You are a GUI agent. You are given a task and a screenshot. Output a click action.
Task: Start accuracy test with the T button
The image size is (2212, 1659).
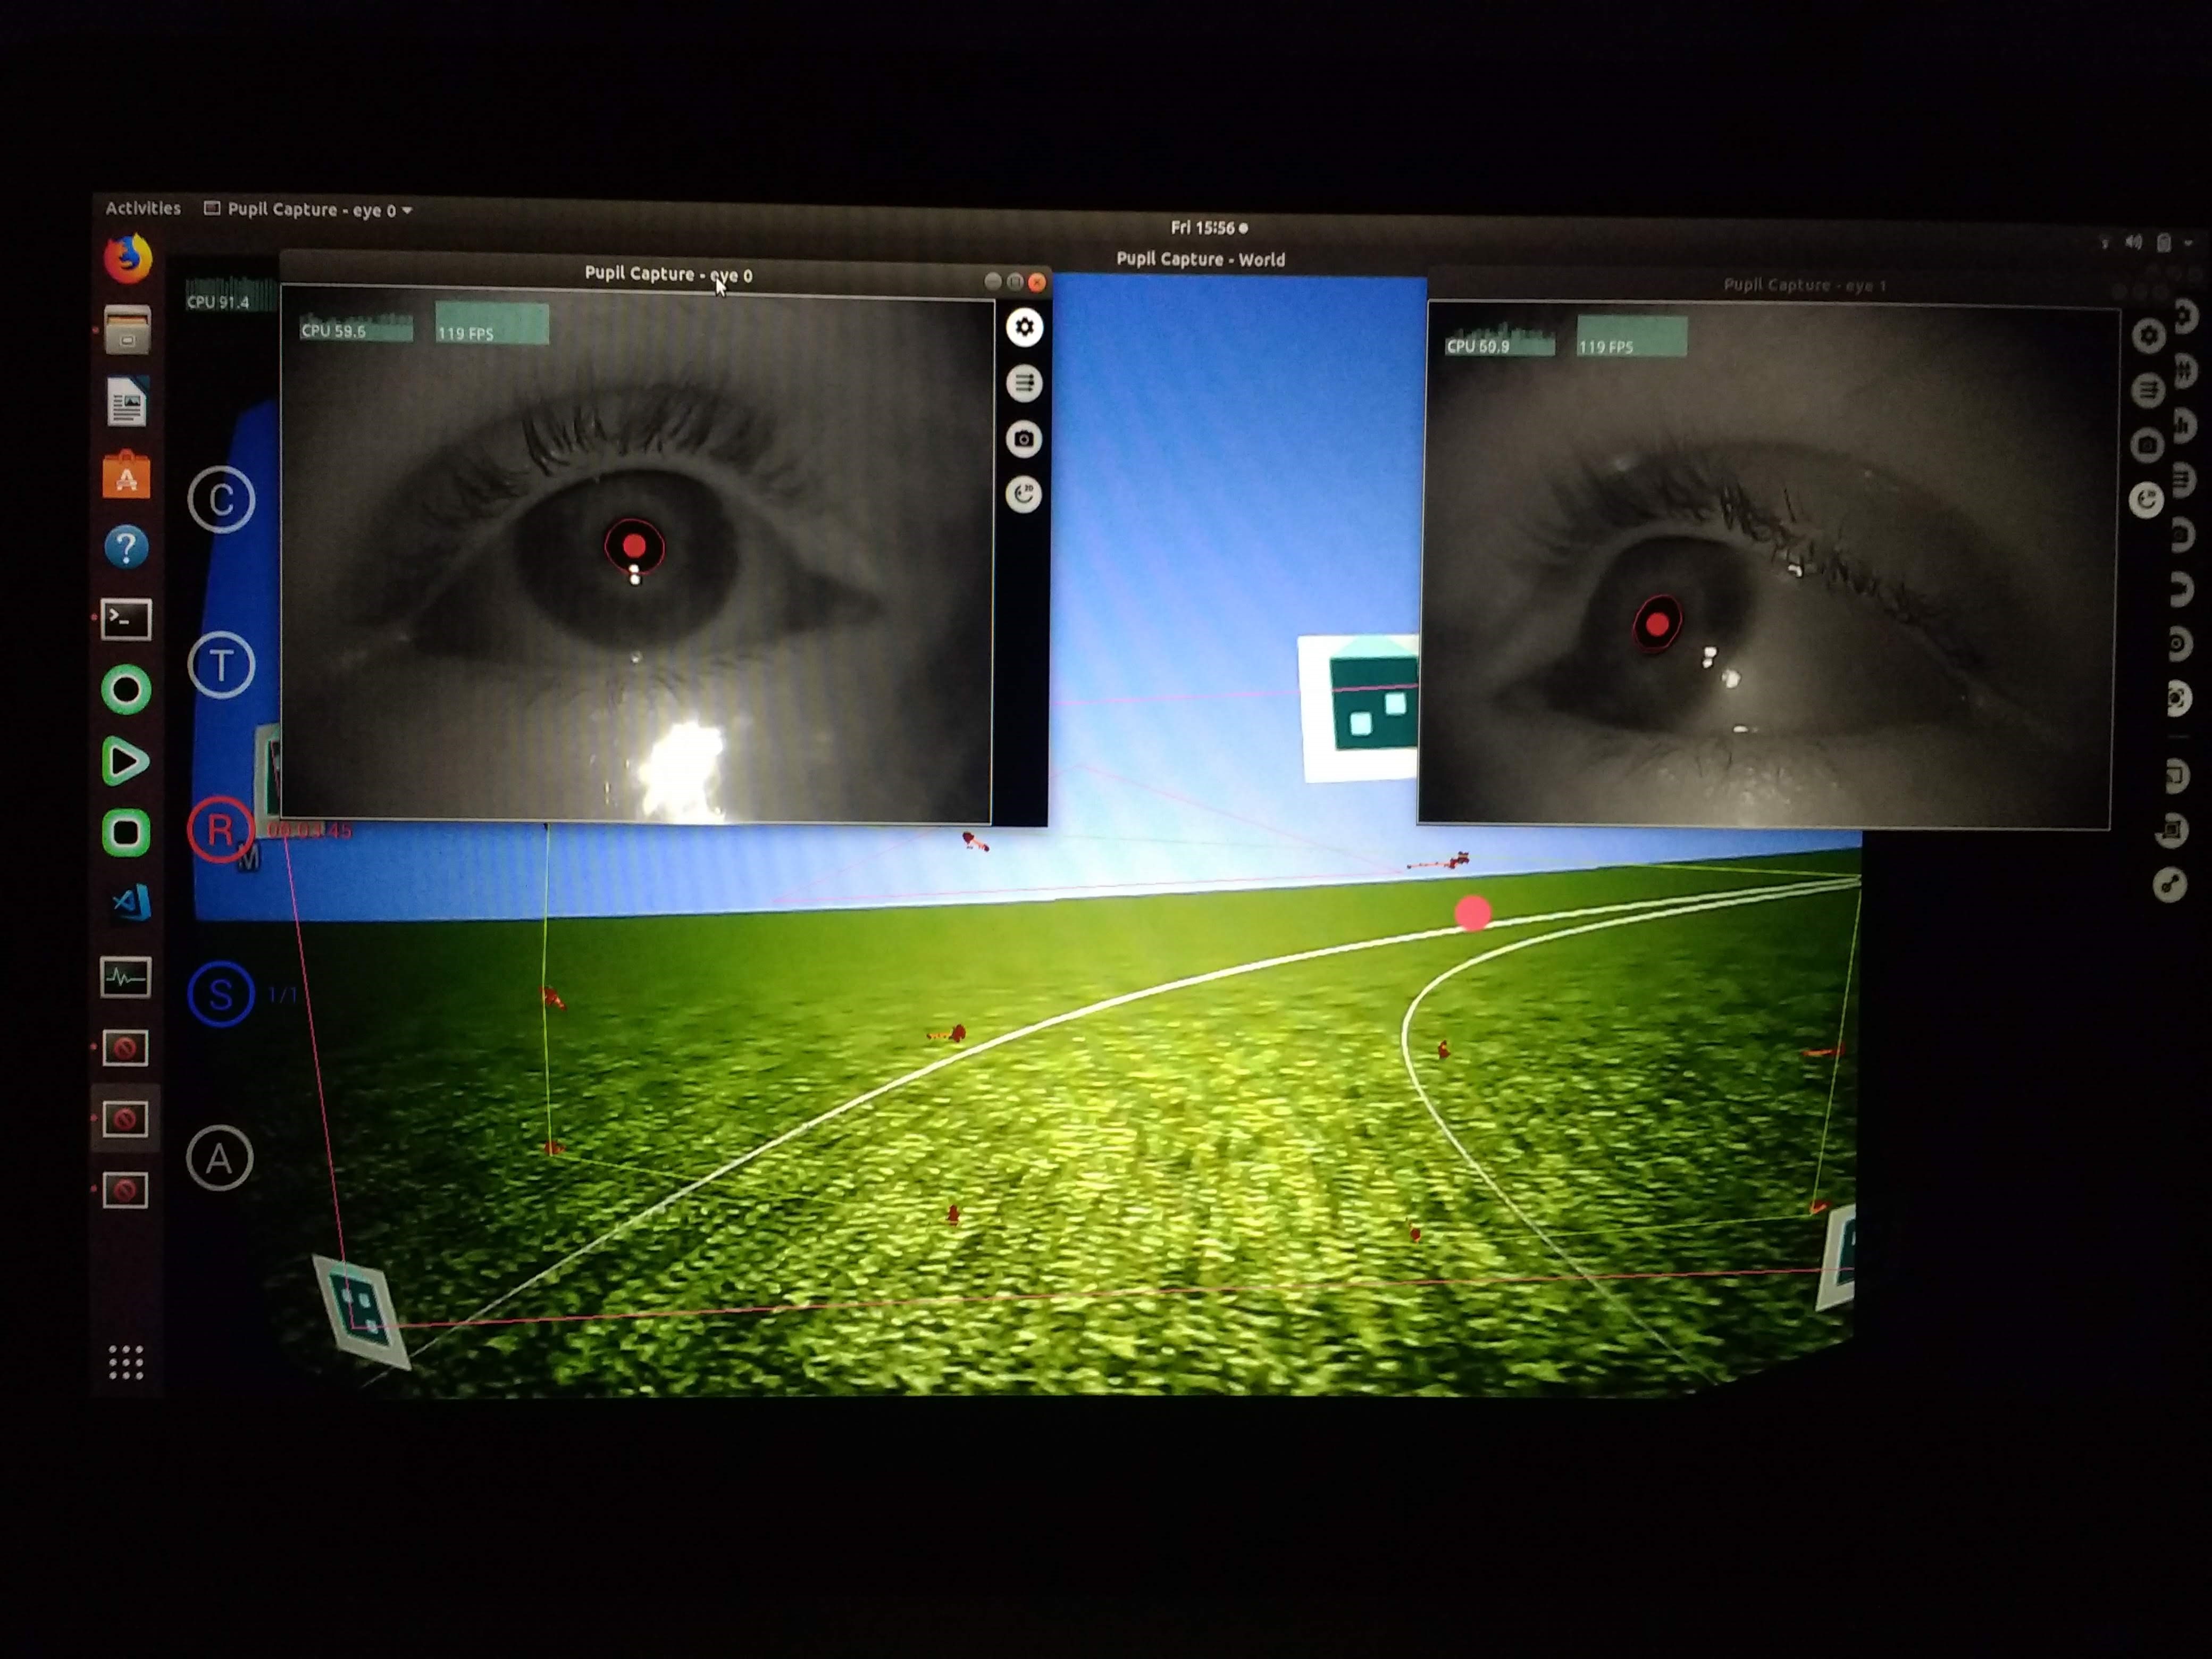coord(221,665)
